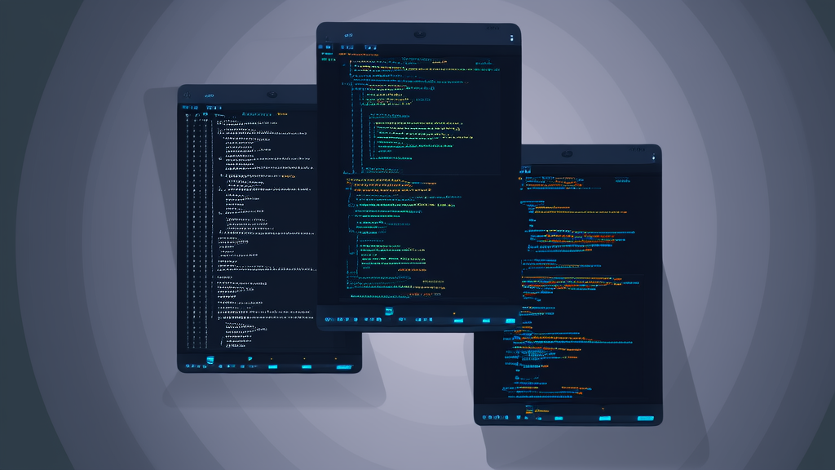Click the camera dot atop the left window
This screenshot has height=470, width=835.
272,95
